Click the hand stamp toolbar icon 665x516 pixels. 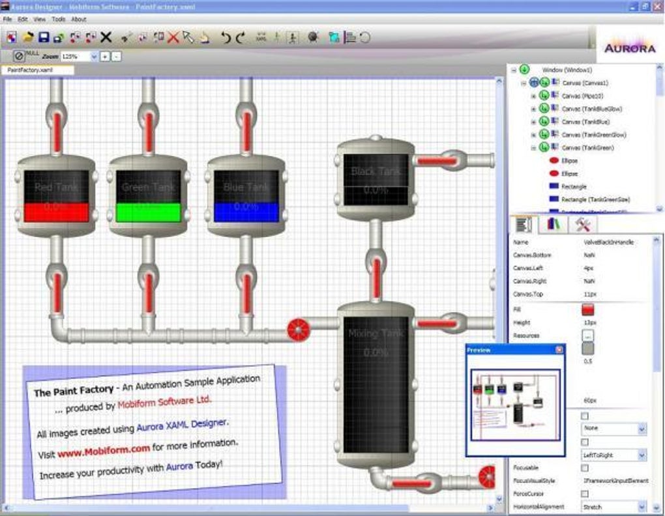(x=205, y=37)
